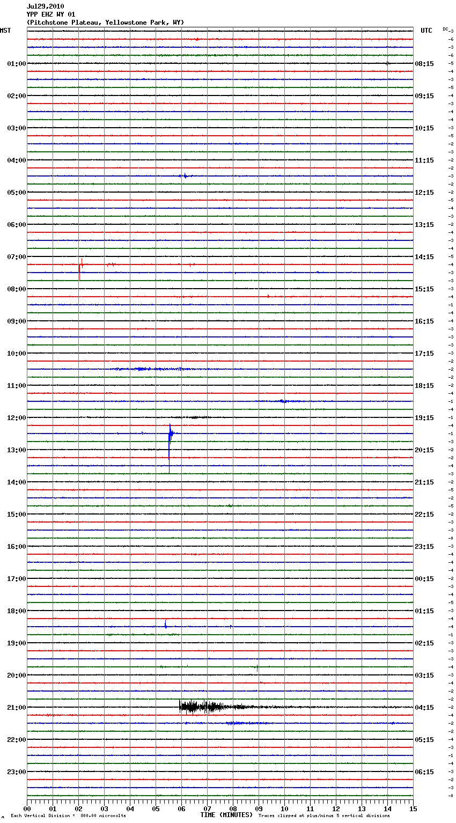This screenshot has width=456, height=823.
Task: Select the 11:00 MST time label
Action: 17,386
